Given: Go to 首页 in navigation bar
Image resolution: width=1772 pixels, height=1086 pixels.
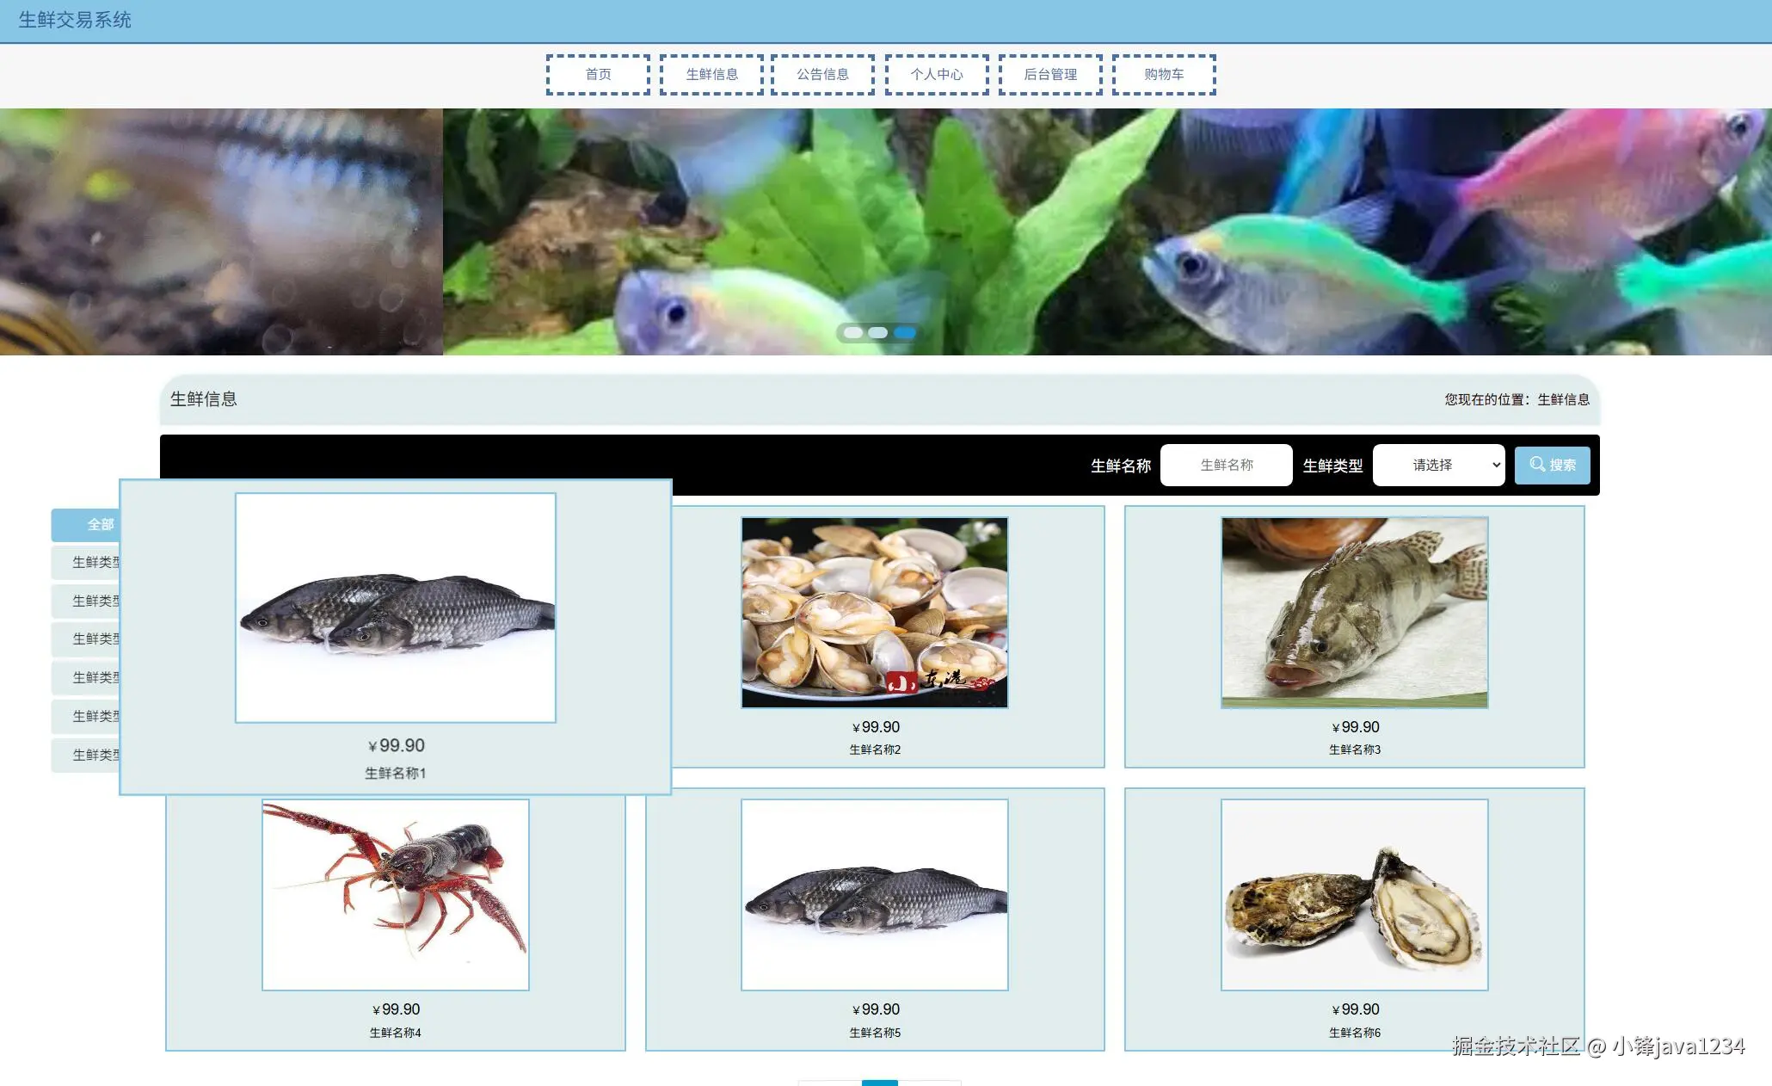Looking at the screenshot, I should tap(598, 74).
